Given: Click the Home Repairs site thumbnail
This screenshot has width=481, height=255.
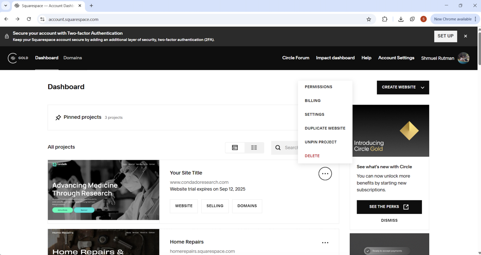Looking at the screenshot, I should pos(104,242).
